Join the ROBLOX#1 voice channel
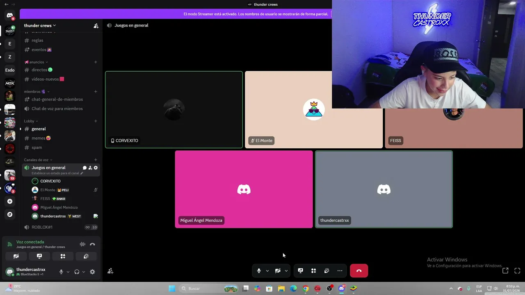Viewport: 525px width, 295px height. (x=61, y=227)
